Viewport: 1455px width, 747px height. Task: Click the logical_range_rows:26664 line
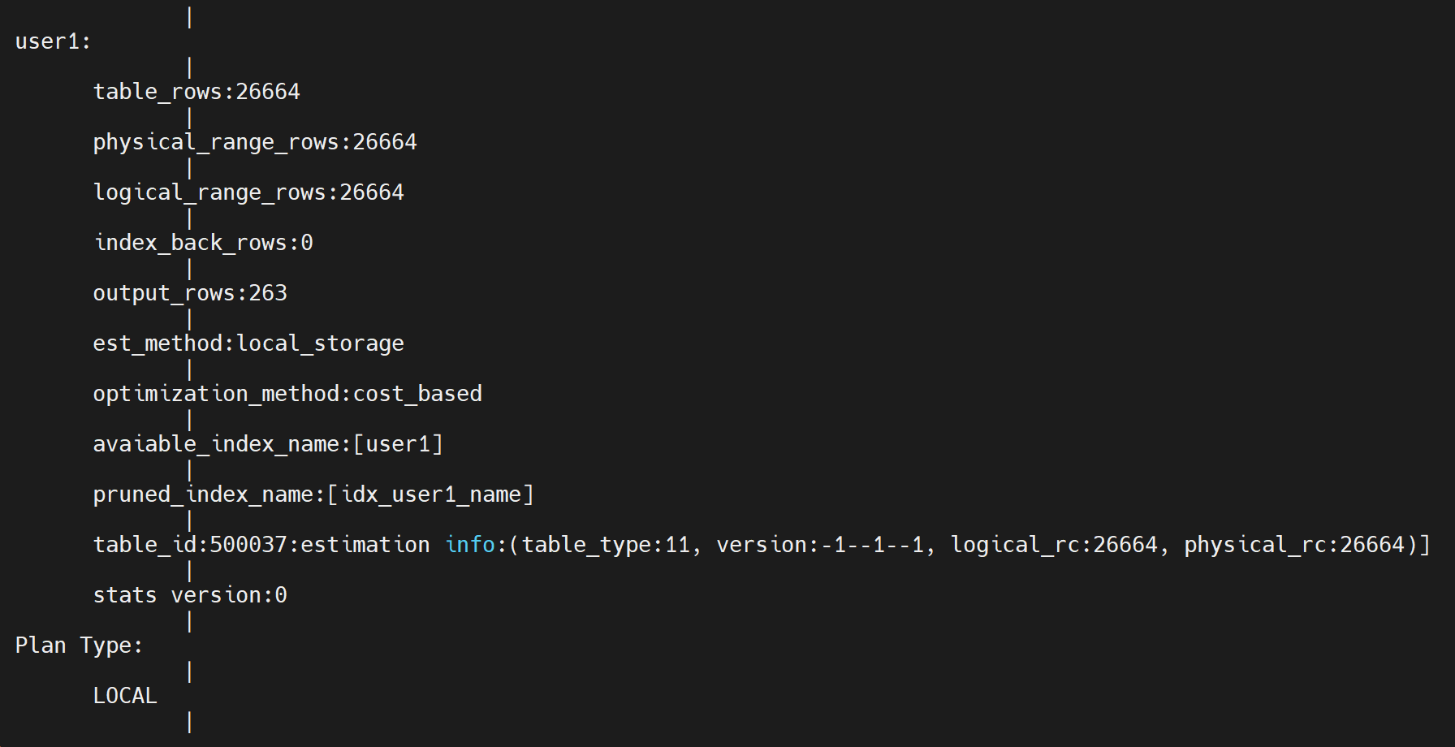click(x=248, y=192)
